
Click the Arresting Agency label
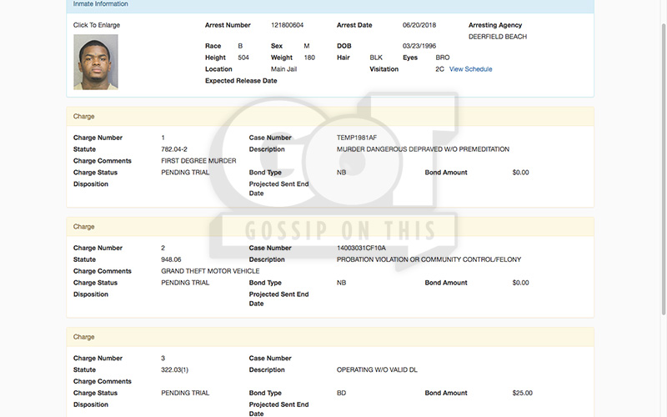click(x=495, y=25)
